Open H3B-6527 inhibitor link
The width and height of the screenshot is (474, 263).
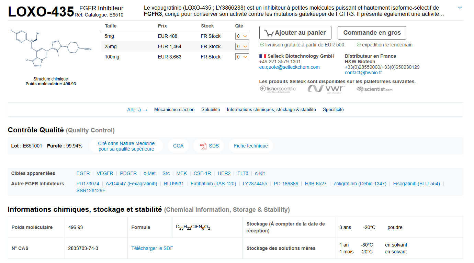click(316, 184)
